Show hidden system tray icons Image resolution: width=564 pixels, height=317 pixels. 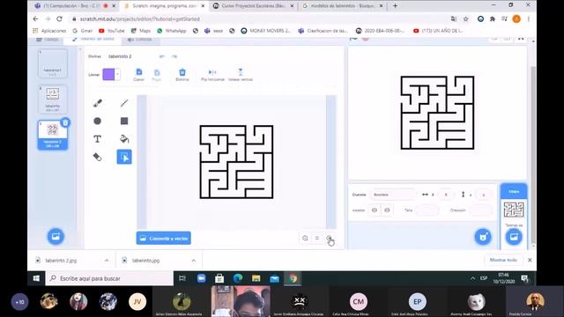point(472,278)
